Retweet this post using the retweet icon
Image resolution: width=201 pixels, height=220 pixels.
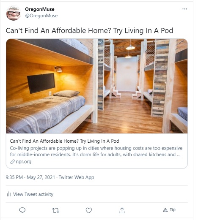tap(55, 210)
